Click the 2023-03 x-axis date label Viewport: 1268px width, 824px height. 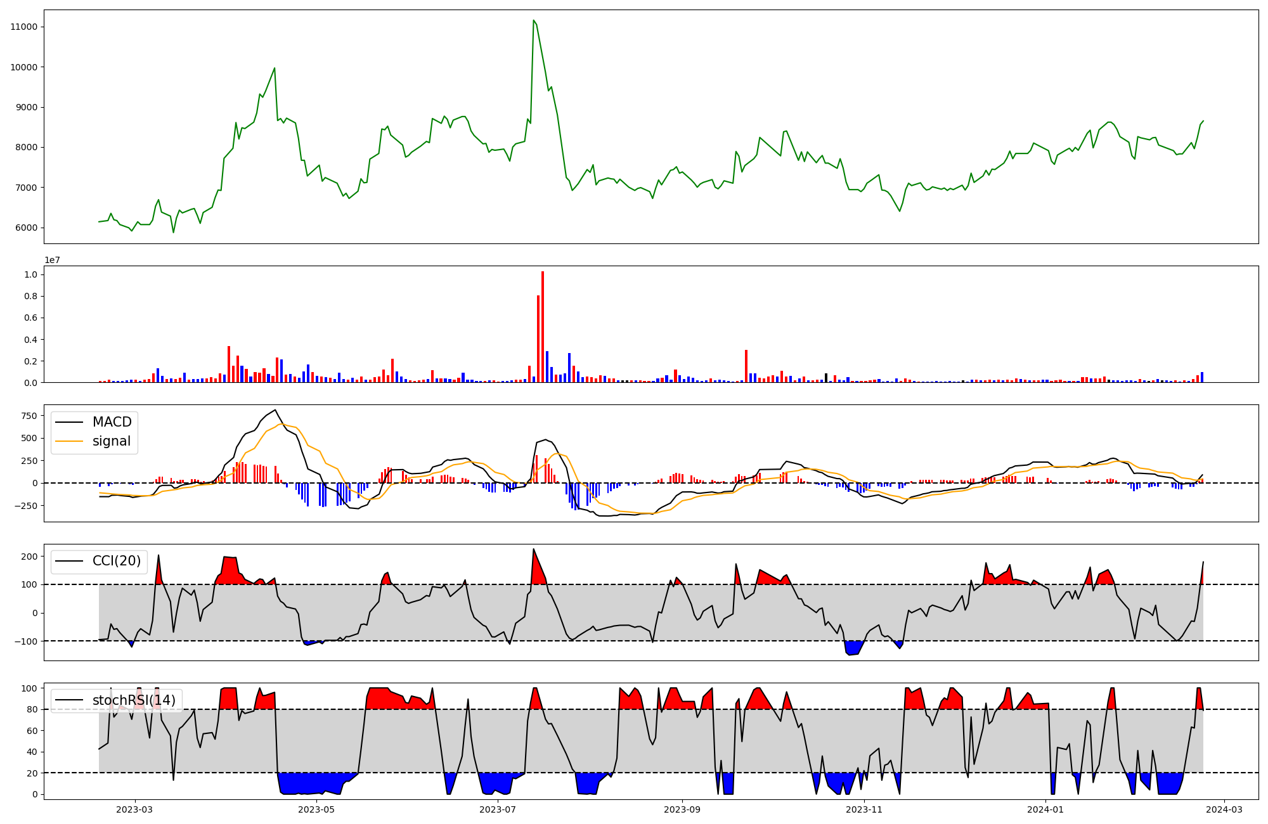coord(134,809)
